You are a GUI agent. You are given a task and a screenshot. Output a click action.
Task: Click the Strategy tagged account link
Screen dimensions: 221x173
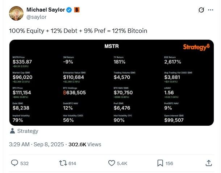click(28, 131)
